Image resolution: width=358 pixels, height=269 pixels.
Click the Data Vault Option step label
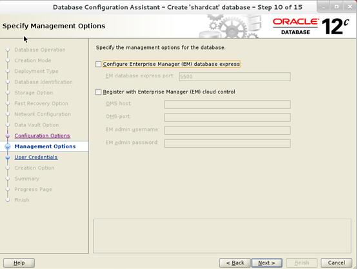click(x=37, y=125)
